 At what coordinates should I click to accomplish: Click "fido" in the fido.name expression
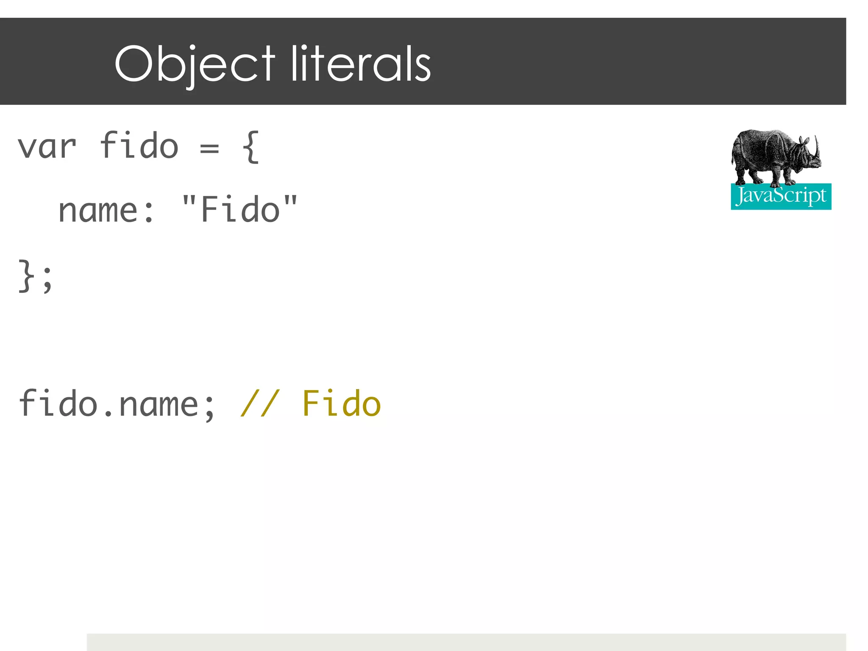(58, 403)
